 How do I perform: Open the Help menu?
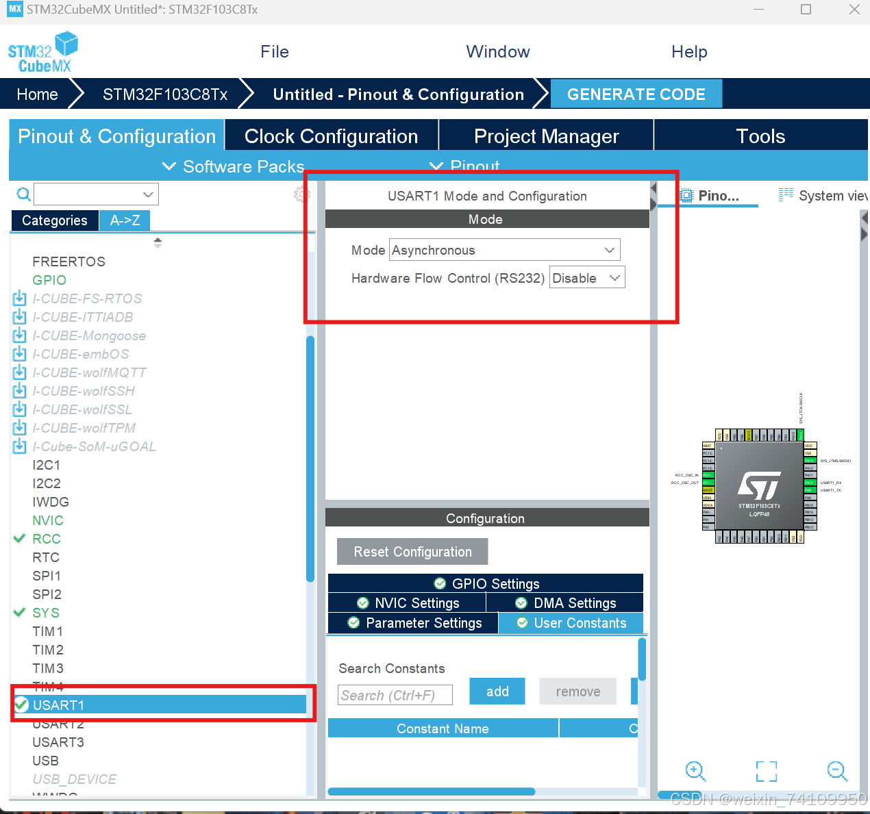pyautogui.click(x=689, y=52)
